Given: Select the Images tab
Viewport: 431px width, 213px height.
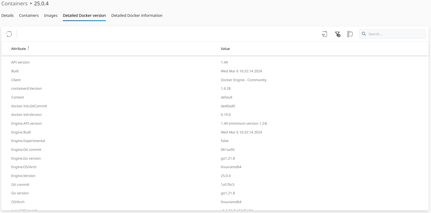Looking at the screenshot, I should coord(51,15).
